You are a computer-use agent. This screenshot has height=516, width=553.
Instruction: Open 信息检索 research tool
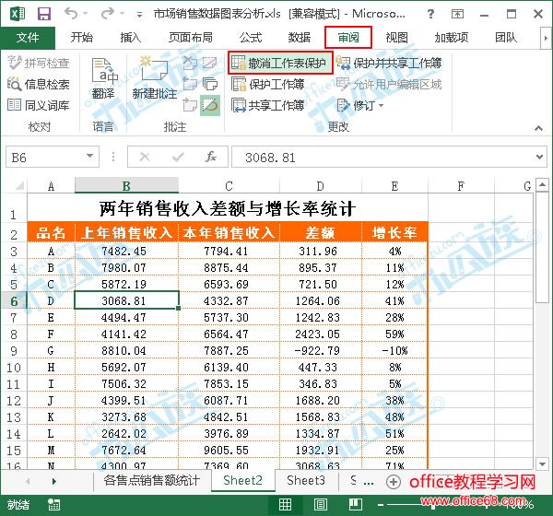pos(39,84)
